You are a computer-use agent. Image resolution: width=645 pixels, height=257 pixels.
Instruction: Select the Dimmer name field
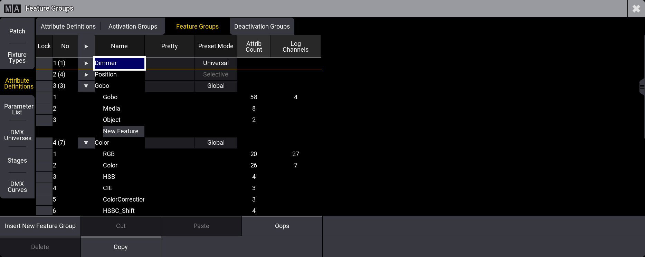(119, 63)
